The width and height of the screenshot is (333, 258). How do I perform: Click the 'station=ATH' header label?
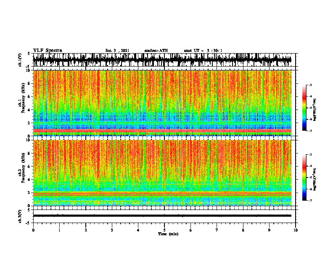coord(156,51)
